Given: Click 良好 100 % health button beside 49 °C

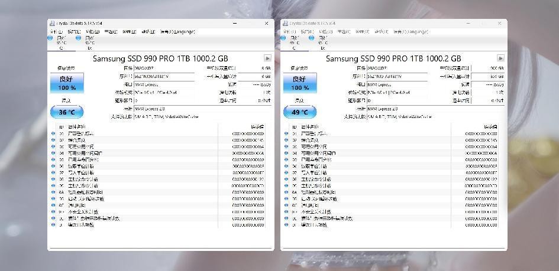Looking at the screenshot, I should (x=300, y=83).
